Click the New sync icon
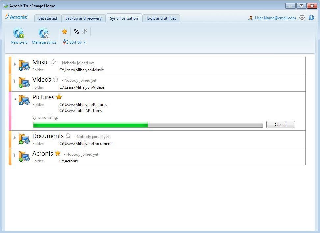 point(19,33)
